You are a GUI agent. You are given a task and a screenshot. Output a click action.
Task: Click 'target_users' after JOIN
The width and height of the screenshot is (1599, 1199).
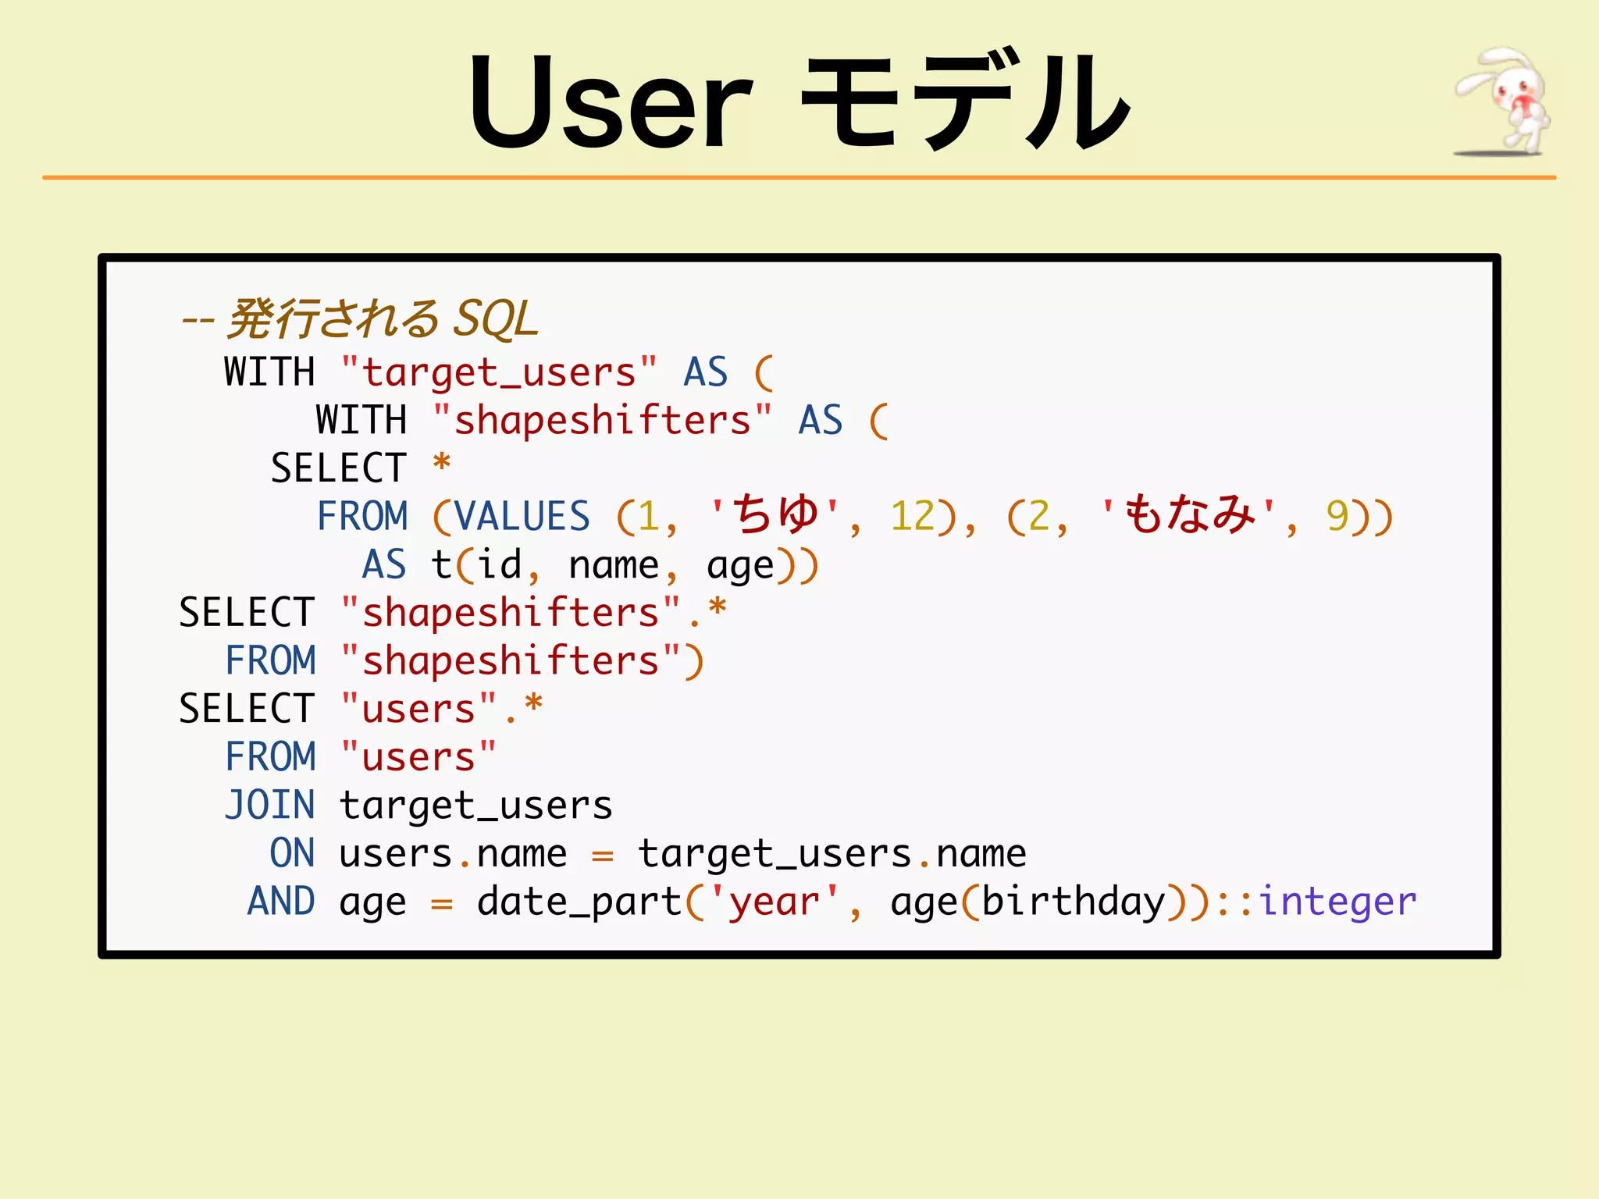(x=476, y=806)
